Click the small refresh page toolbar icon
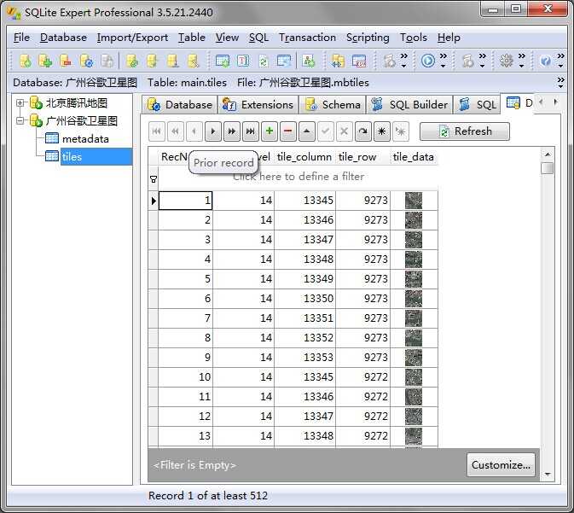This screenshot has width=574, height=513. [x=264, y=61]
